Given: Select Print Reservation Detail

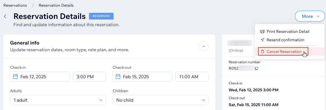Looking at the screenshot, I should click(288, 31).
